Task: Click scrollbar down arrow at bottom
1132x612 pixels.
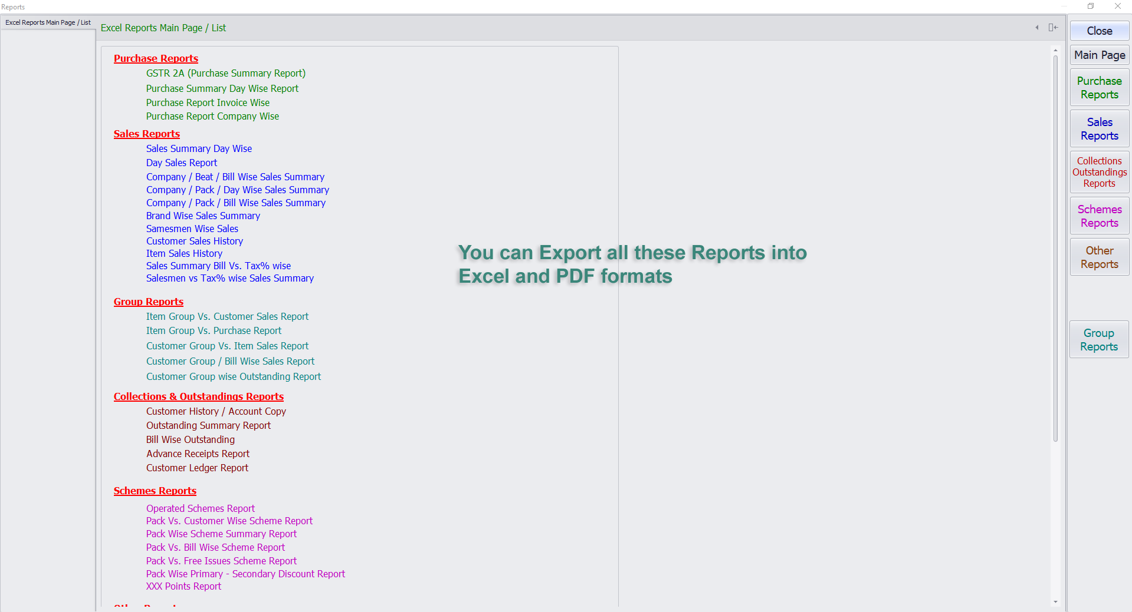Action: coord(1055,602)
